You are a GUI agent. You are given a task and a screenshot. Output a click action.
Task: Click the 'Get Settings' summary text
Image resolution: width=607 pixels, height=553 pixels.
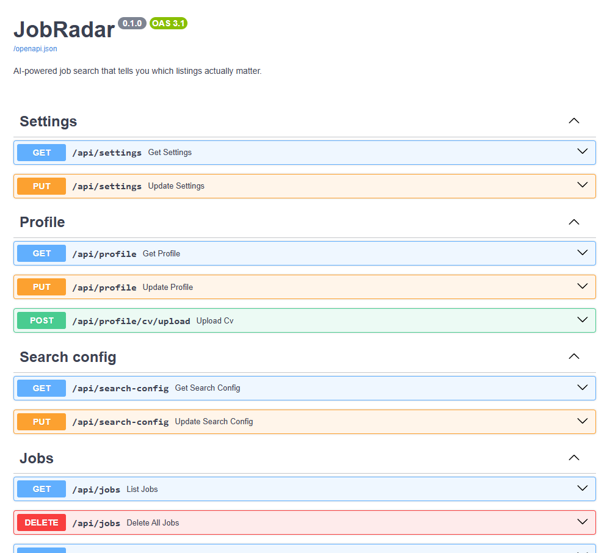(x=170, y=153)
